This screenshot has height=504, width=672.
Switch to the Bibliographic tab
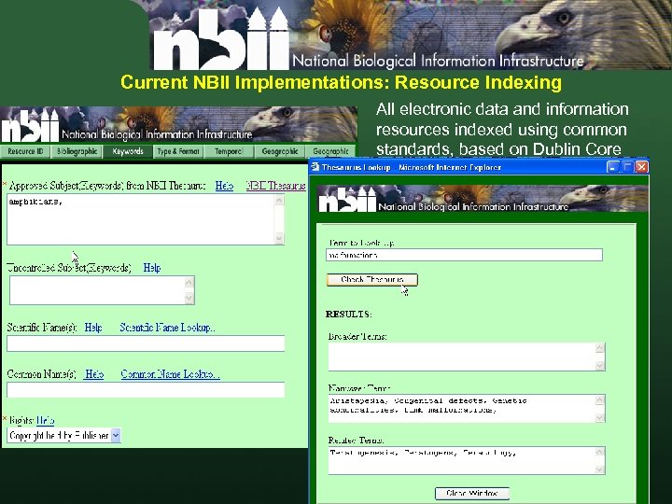tap(77, 151)
